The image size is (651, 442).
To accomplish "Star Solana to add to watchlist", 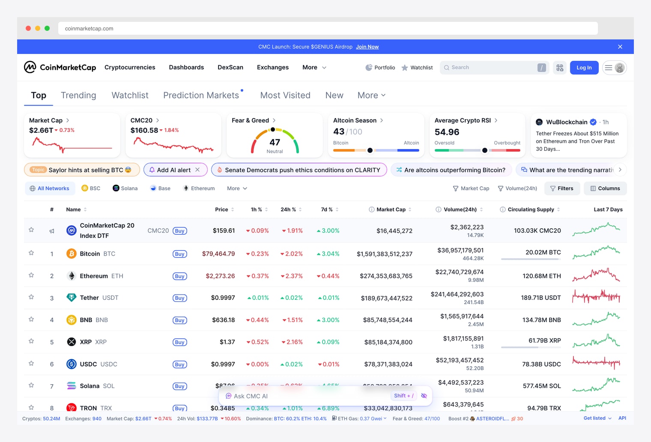I will coord(31,385).
